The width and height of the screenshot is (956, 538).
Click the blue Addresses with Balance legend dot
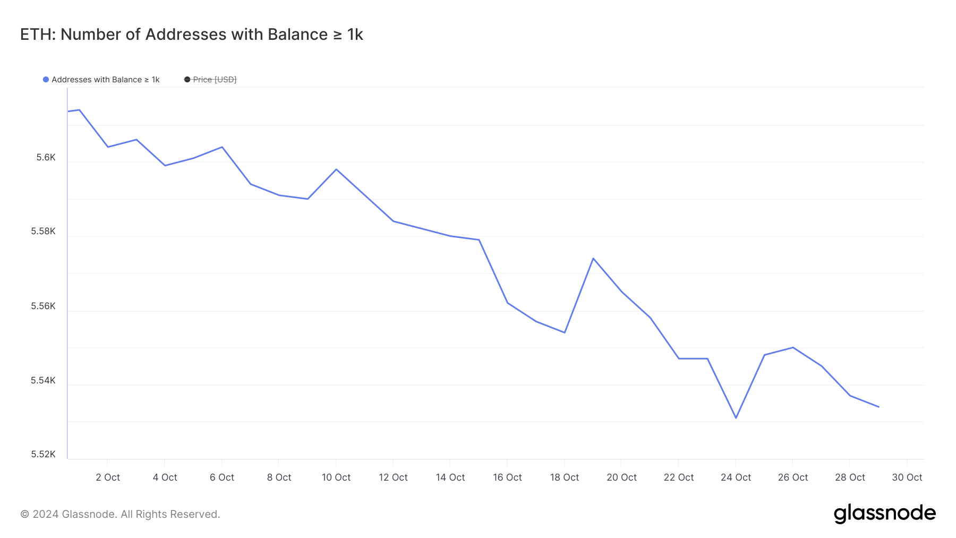point(46,80)
